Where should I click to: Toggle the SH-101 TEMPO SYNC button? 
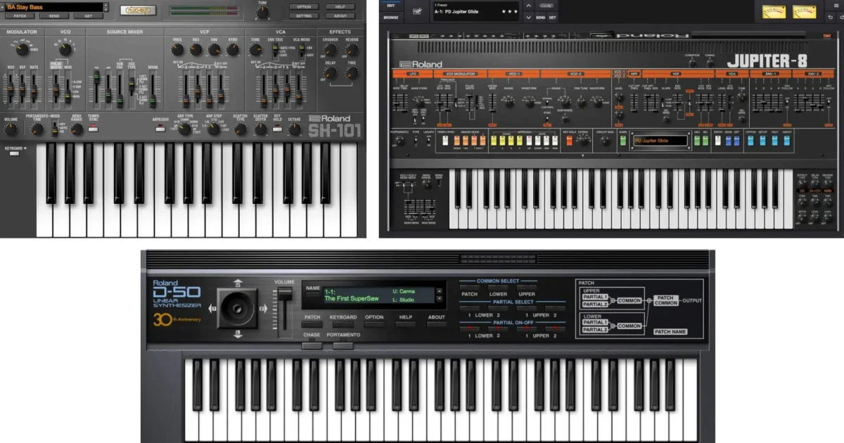pyautogui.click(x=94, y=129)
